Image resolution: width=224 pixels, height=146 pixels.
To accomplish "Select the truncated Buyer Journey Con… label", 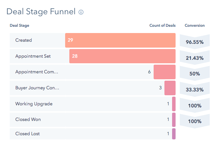I will click(37, 88).
